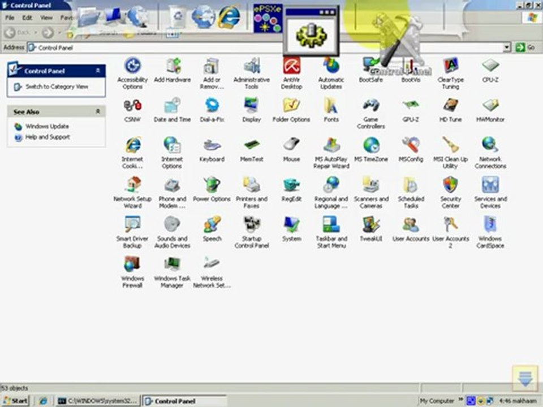The image size is (543, 407).
Task: Open the CSNW icon
Action: pos(132,110)
